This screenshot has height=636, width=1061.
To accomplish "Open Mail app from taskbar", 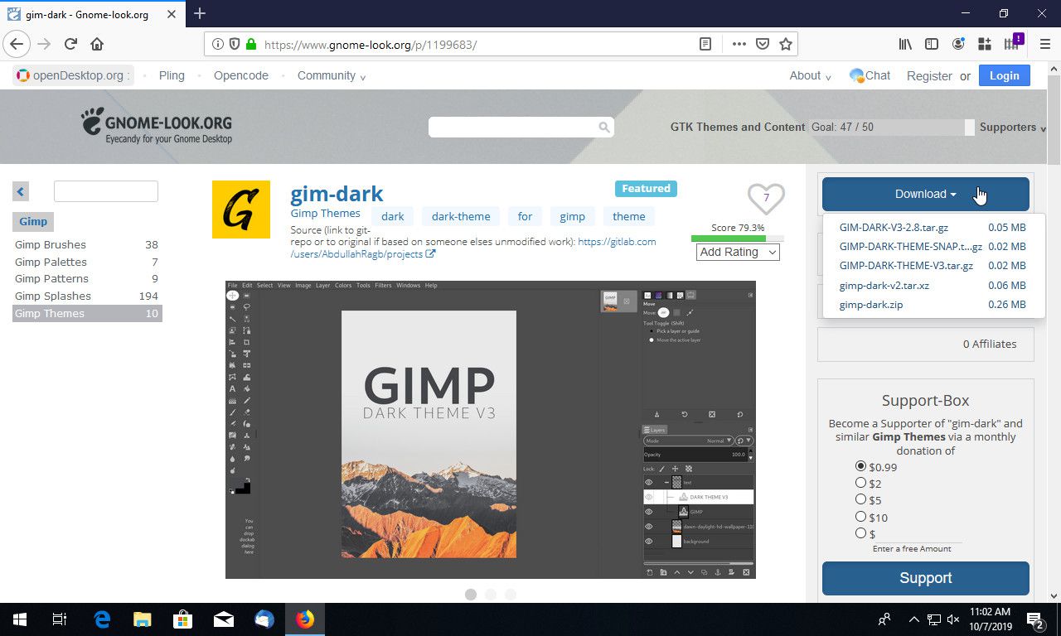I will point(223,619).
